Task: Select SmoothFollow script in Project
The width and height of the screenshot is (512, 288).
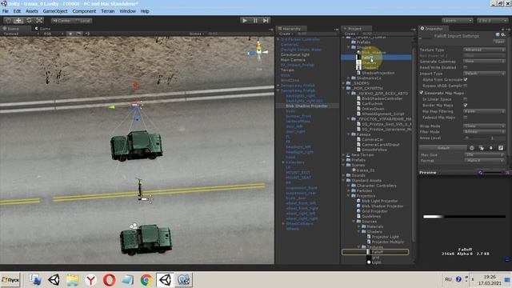Action: coord(374,150)
